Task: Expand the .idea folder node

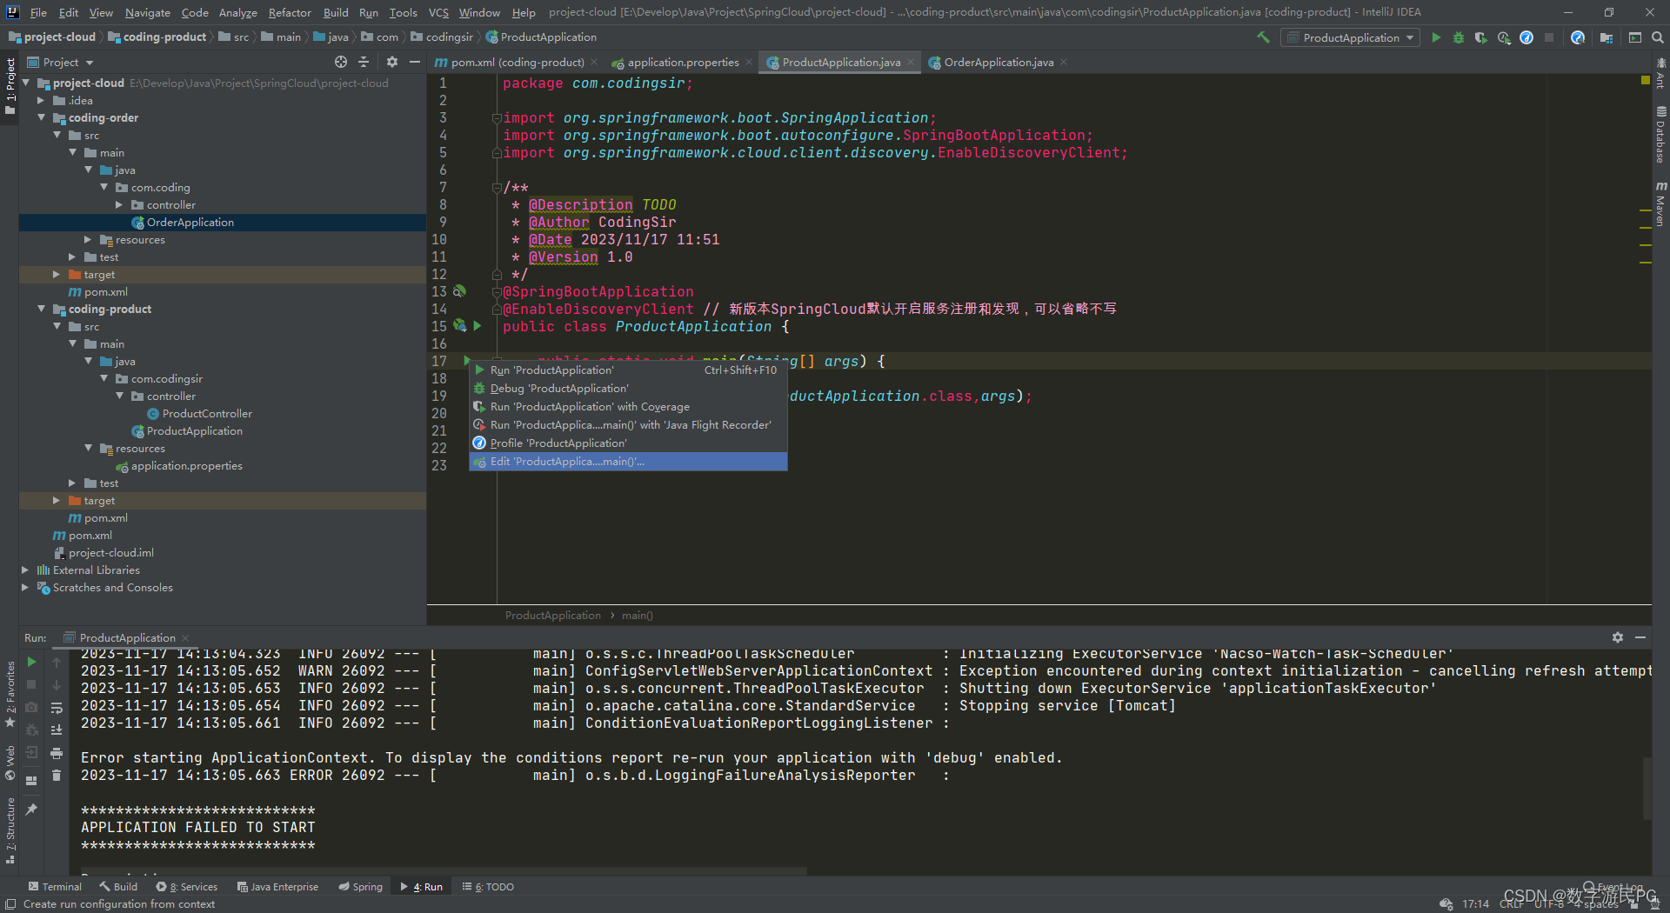Action: point(41,100)
